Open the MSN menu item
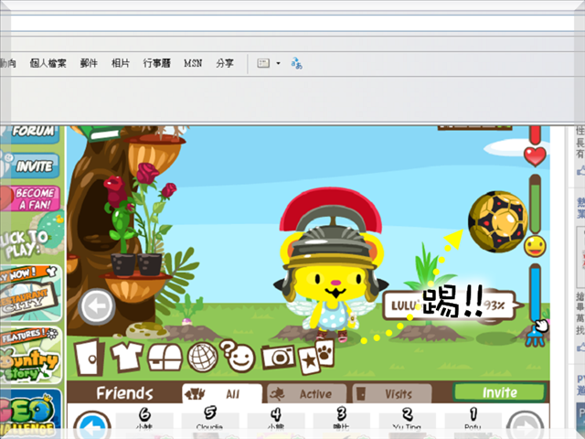Viewport: 585px width, 439px height. [193, 63]
